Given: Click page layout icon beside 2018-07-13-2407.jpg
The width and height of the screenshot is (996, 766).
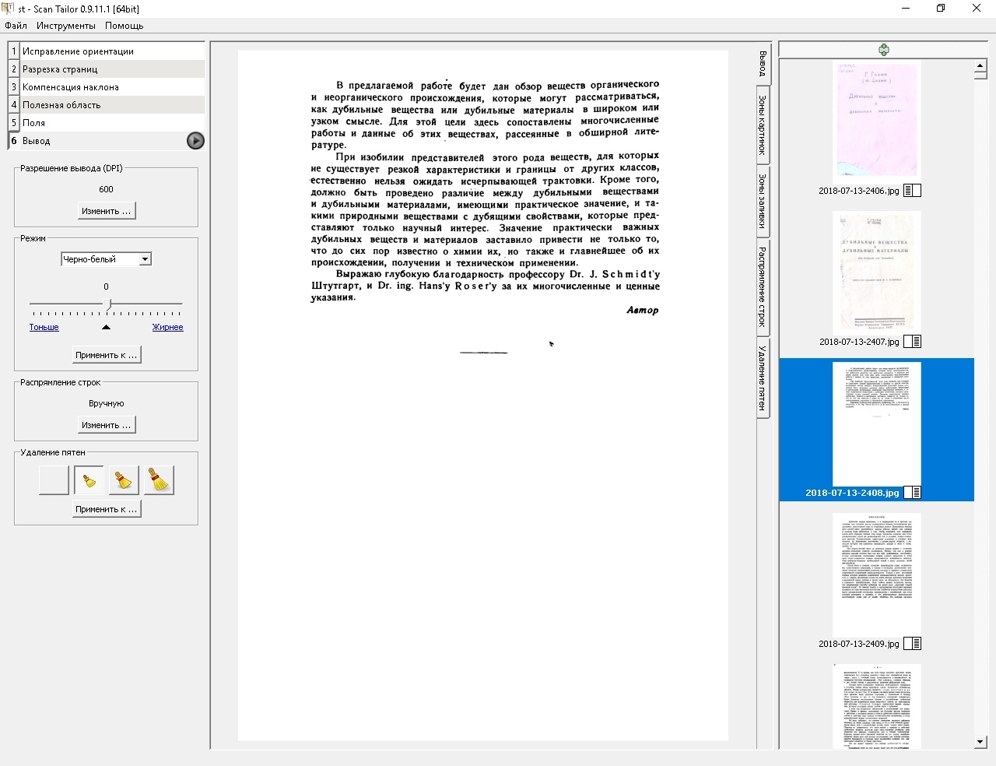Looking at the screenshot, I should (x=912, y=342).
